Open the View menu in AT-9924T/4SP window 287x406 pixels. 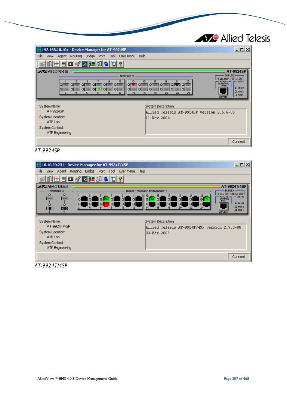point(50,171)
